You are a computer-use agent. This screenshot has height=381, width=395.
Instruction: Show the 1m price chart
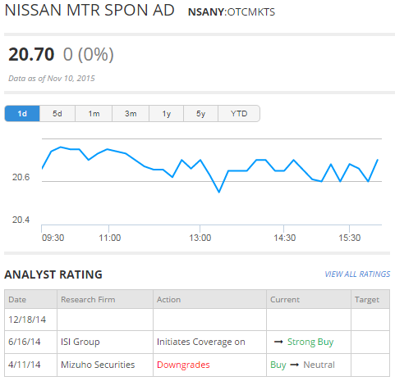click(94, 113)
